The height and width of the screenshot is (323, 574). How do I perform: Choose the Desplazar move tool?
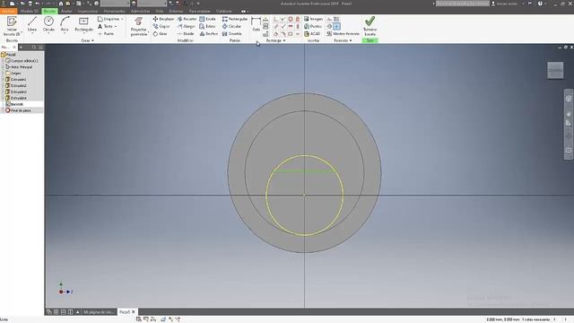click(163, 19)
